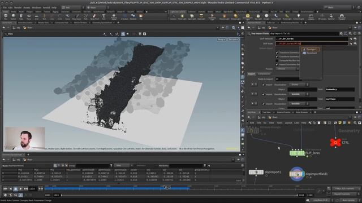362x203 pixels.
Task: Open third field's Visualization dropdown
Action: coord(299,104)
